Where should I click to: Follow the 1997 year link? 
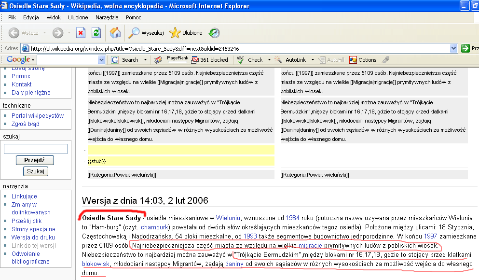(430, 236)
